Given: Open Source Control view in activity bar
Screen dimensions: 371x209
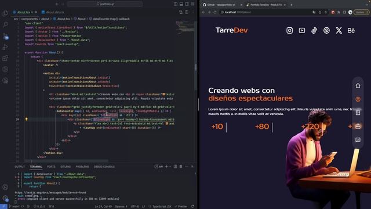Looking at the screenshot, I should pyautogui.click(x=5, y=36).
